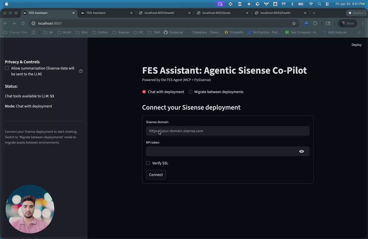Choose the Chat with deployment option

coord(144,92)
